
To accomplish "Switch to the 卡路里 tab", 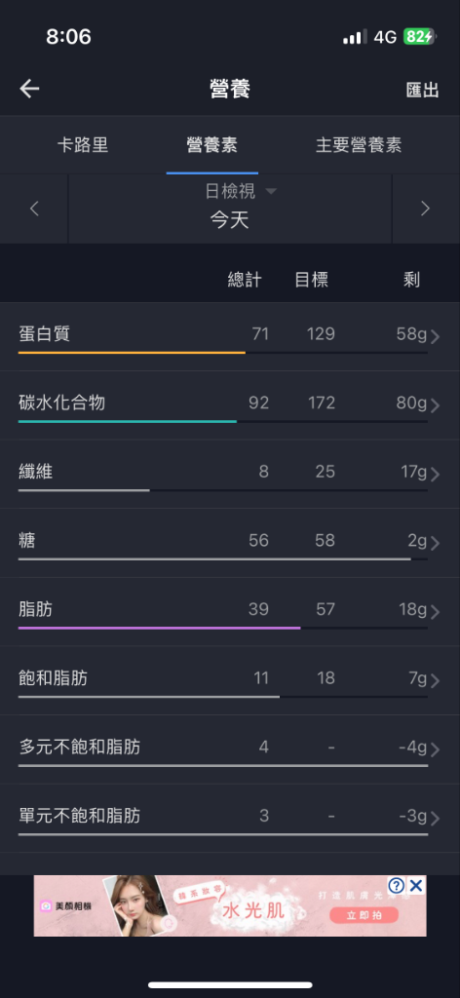I will click(83, 144).
